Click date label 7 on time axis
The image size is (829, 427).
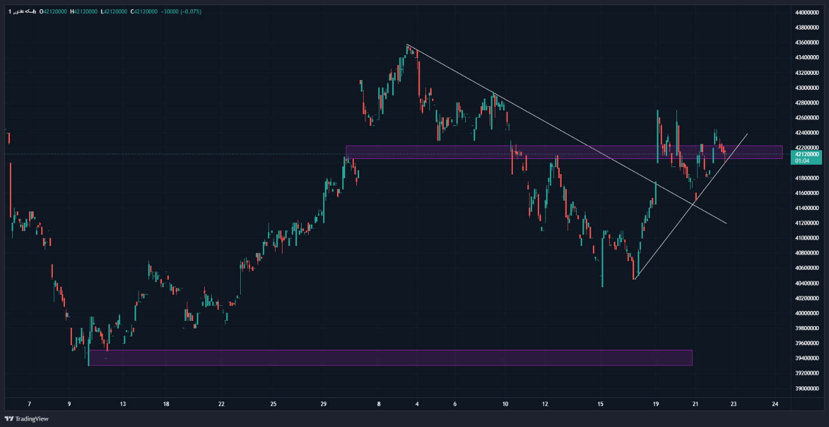point(29,404)
